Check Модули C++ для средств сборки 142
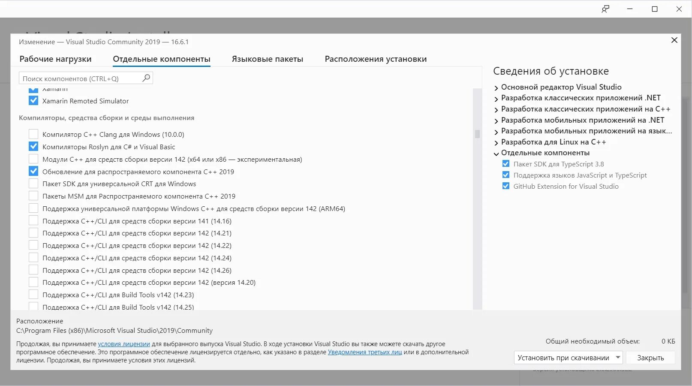This screenshot has width=692, height=386. [33, 159]
